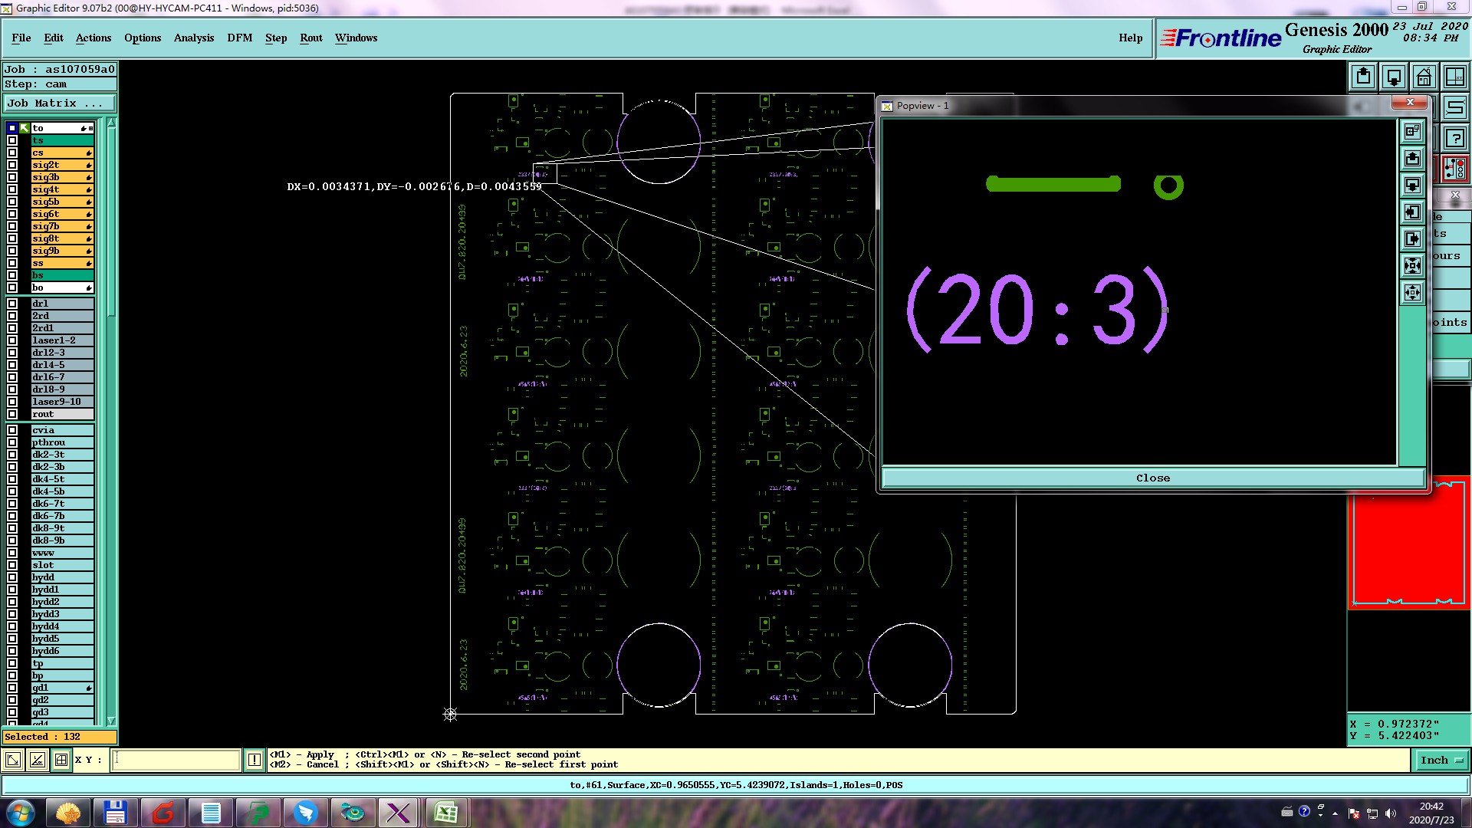Click the S-shaped route icon
This screenshot has height=828, width=1472.
pos(1454,107)
